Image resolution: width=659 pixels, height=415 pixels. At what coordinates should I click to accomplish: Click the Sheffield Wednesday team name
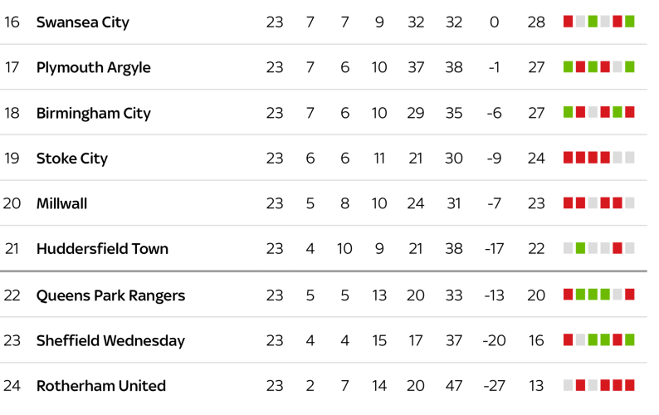coord(110,340)
